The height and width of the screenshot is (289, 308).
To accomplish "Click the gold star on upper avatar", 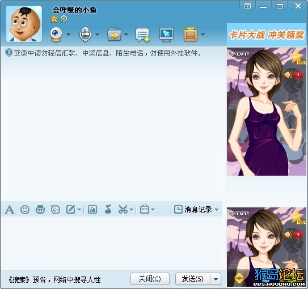I will [x=297, y=57].
